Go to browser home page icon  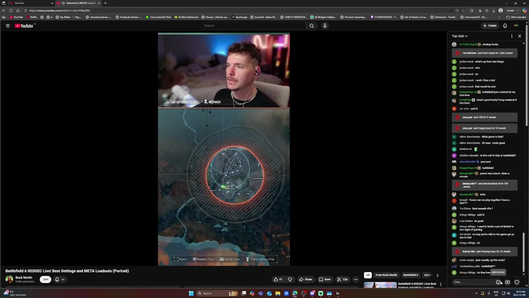point(18,10)
